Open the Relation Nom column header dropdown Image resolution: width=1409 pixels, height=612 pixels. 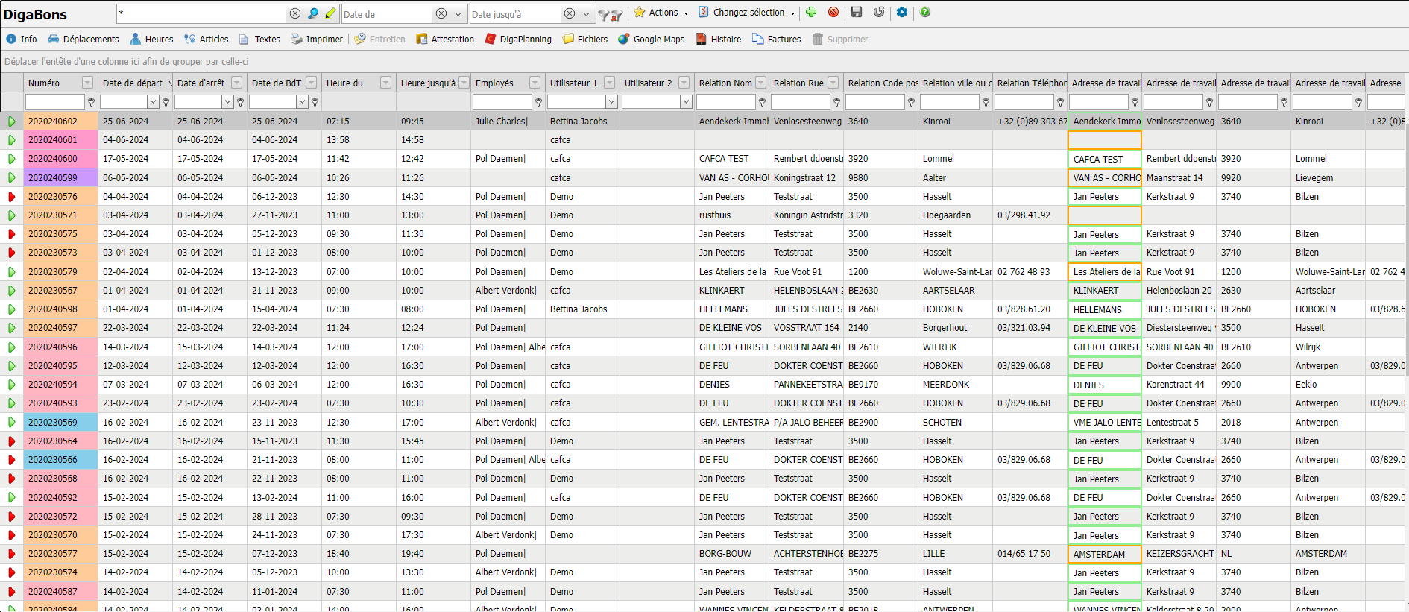[761, 83]
